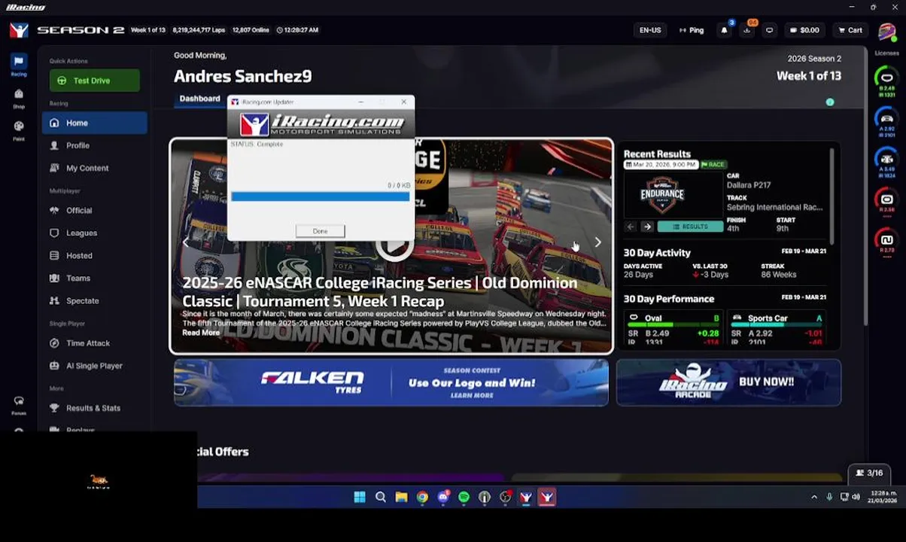
Task: Open the downloads/updates icon with 94 badge
Action: pos(746,30)
